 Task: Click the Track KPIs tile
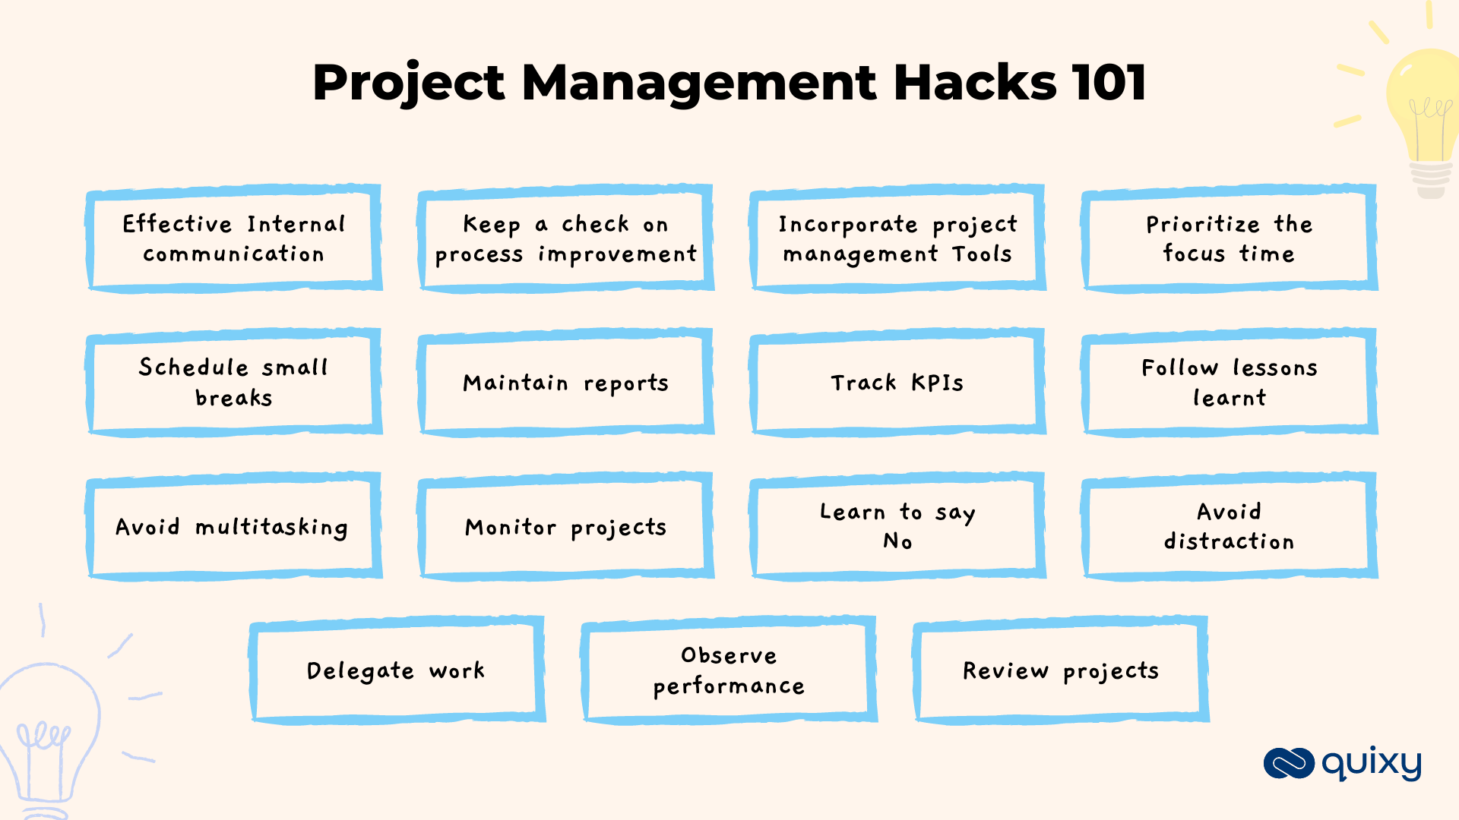click(x=895, y=381)
